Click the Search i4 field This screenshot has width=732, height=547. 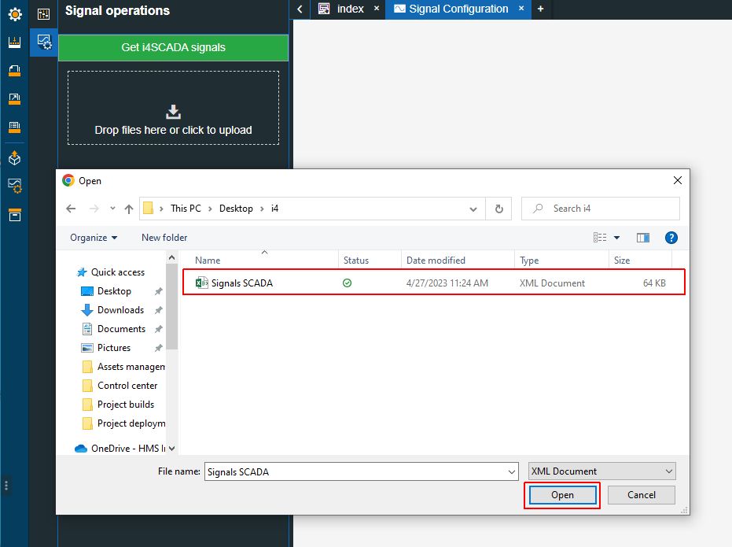tap(600, 209)
